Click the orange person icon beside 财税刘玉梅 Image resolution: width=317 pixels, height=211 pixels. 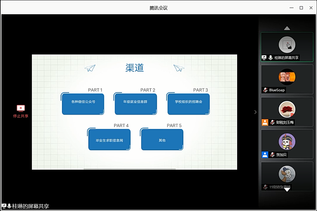(x=265, y=122)
